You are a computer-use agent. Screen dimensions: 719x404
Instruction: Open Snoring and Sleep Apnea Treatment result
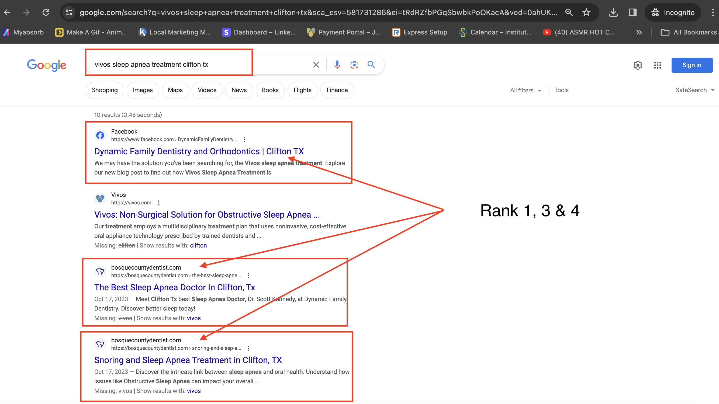point(188,360)
